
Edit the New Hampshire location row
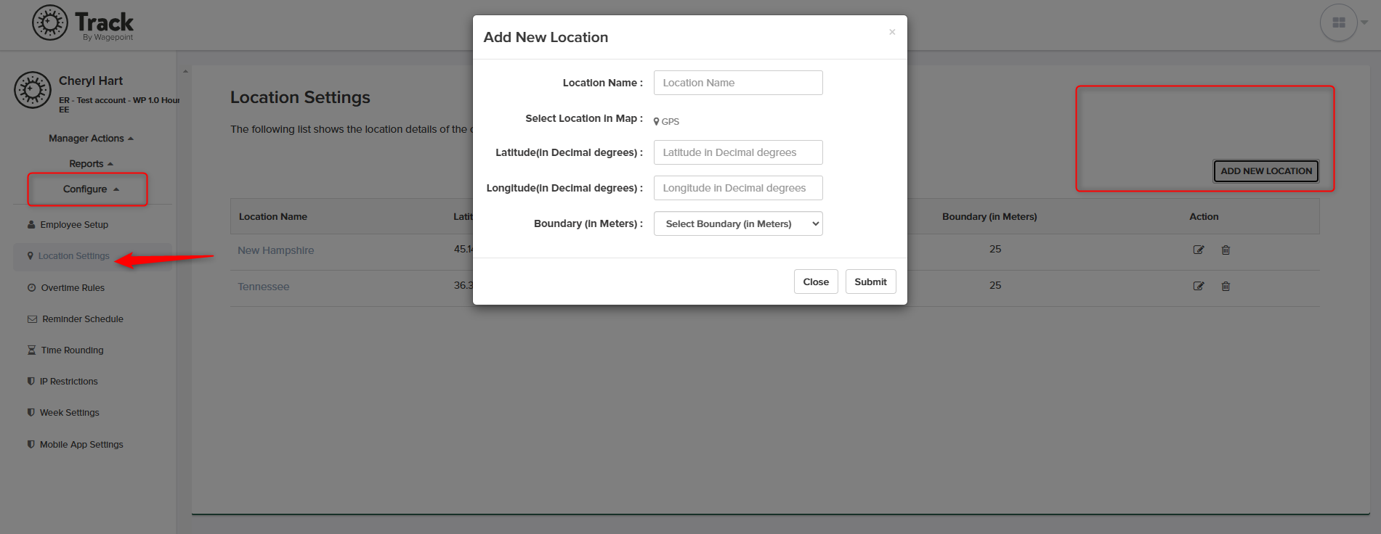(x=1199, y=250)
